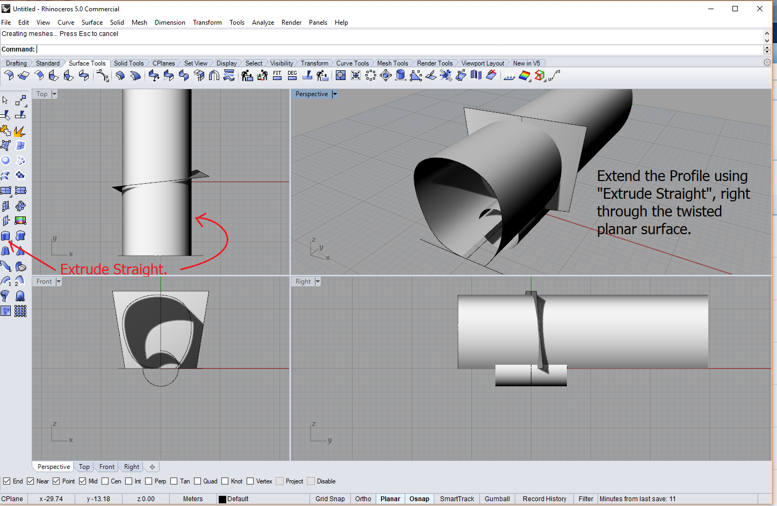Open the Surface menu
777x506 pixels.
(x=92, y=23)
